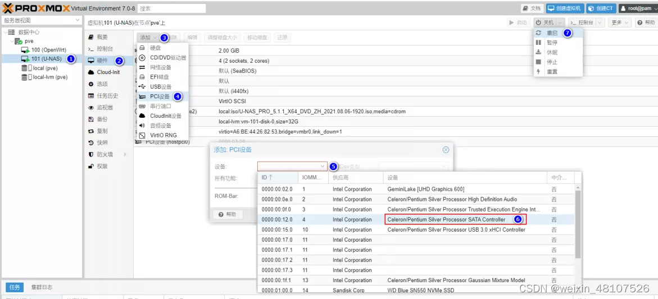Click the 帮助 button in the PCI dialog
658x299 pixels.
(228, 214)
